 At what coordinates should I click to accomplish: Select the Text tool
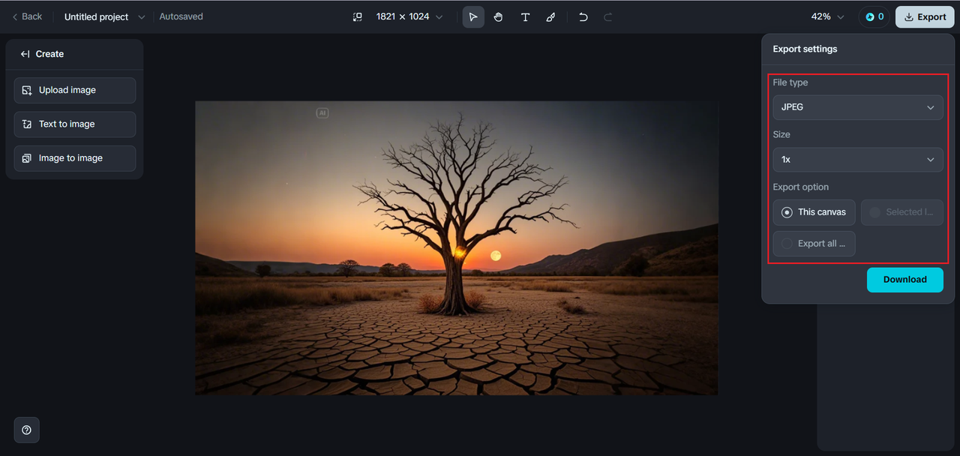tap(525, 16)
